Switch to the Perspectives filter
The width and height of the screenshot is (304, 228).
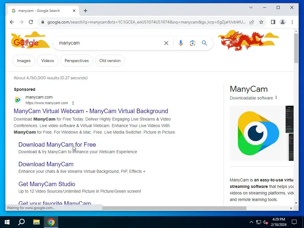click(x=77, y=61)
